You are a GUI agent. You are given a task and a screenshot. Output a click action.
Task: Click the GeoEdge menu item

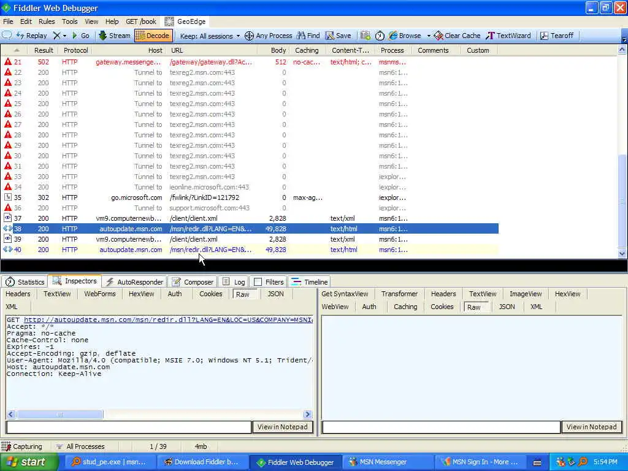[185, 21]
